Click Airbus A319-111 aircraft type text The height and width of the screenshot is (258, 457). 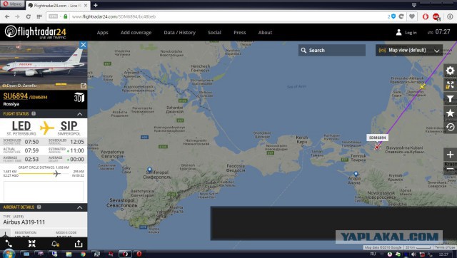pyautogui.click(x=24, y=222)
